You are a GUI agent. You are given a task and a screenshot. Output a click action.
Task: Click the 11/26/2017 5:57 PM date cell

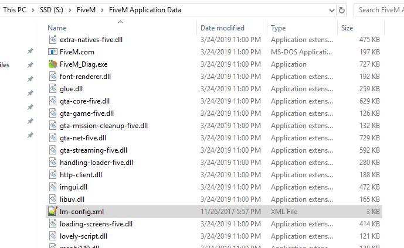(x=231, y=212)
